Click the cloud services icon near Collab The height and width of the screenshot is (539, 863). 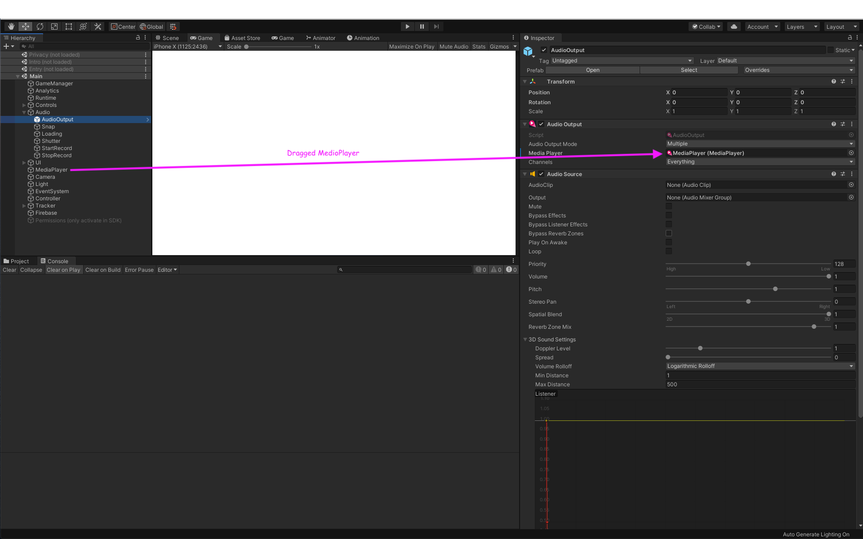[734, 27]
